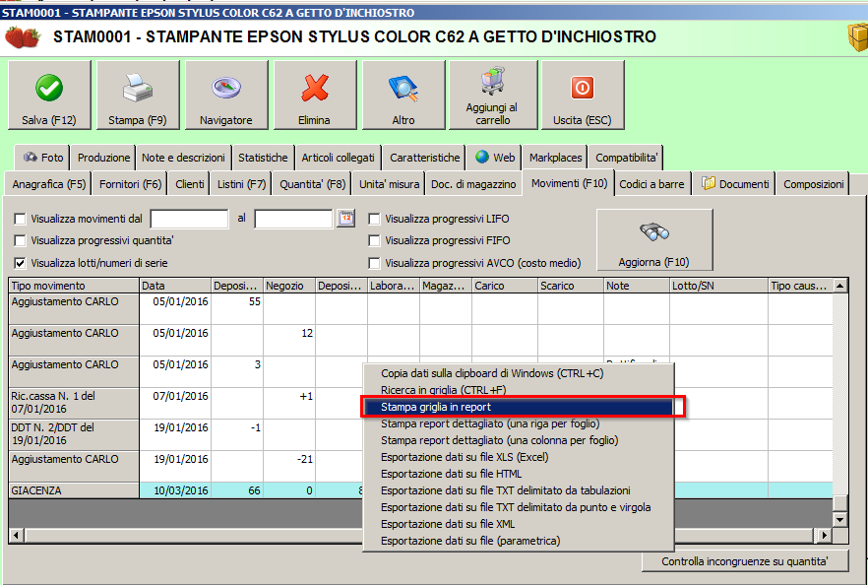Open the Markplaces tab
Screen dimensions: 868x585
555,158
